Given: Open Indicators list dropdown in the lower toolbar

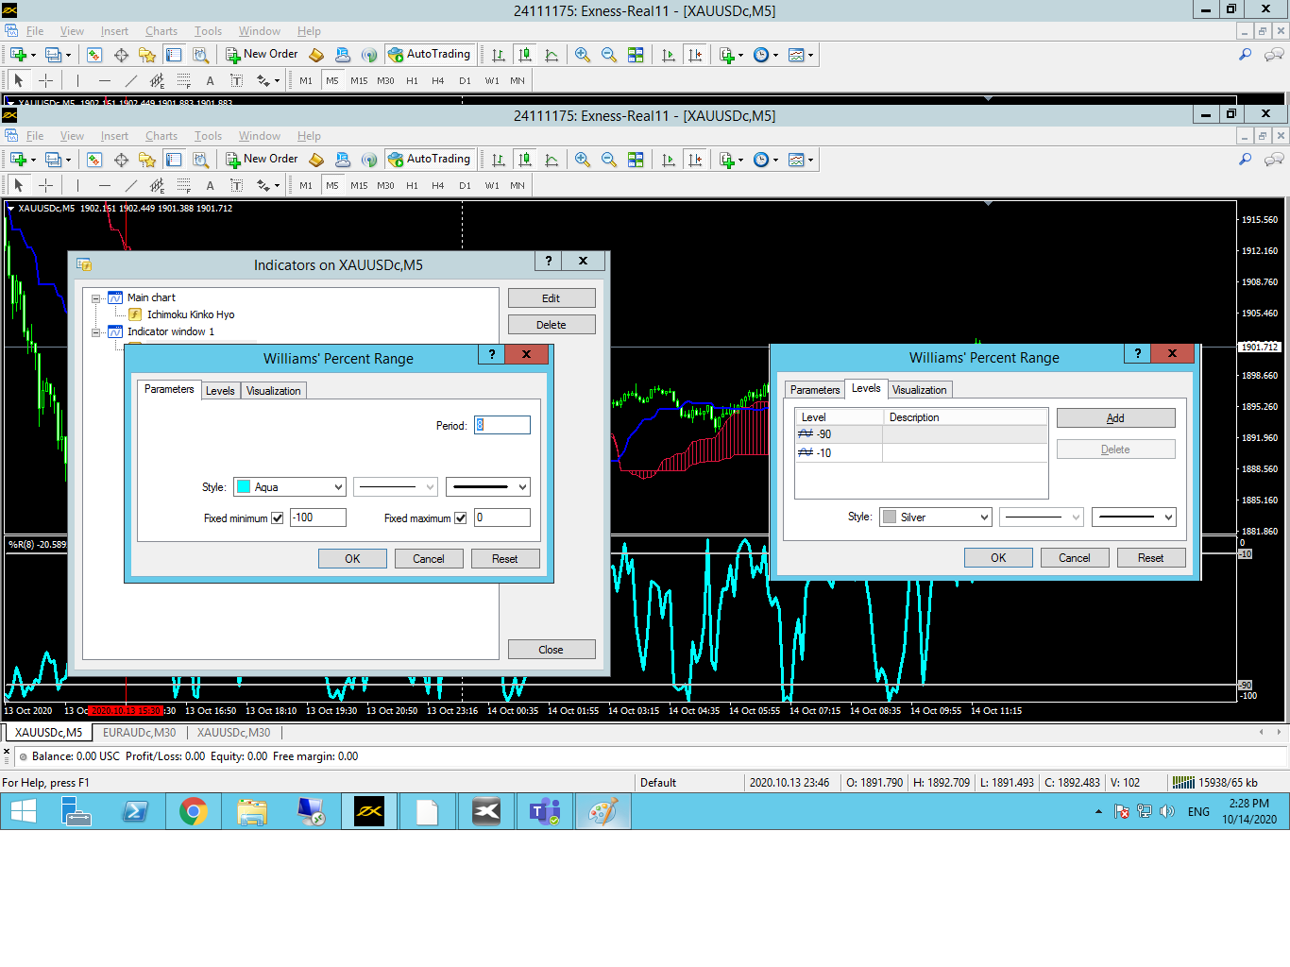Looking at the screenshot, I should pyautogui.click(x=732, y=160).
